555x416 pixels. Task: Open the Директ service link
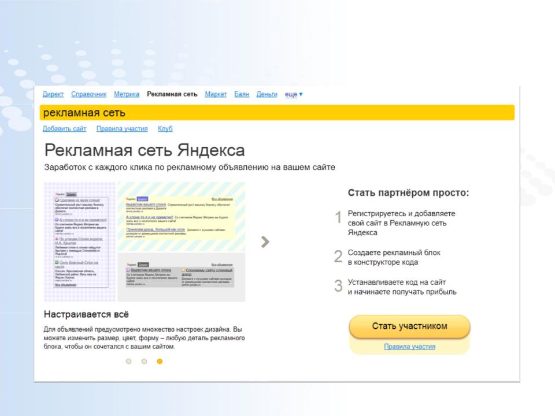tap(53, 94)
